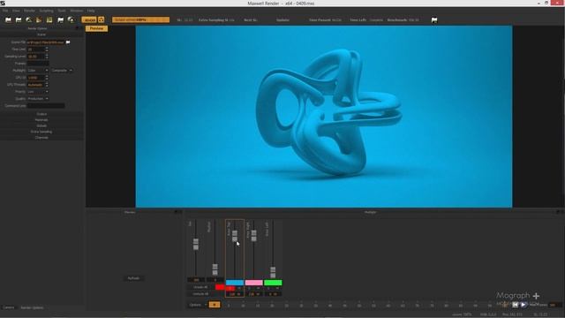The image size is (565, 318).
Task: Click the small orange square icon beside the render button
Action: click(102, 19)
